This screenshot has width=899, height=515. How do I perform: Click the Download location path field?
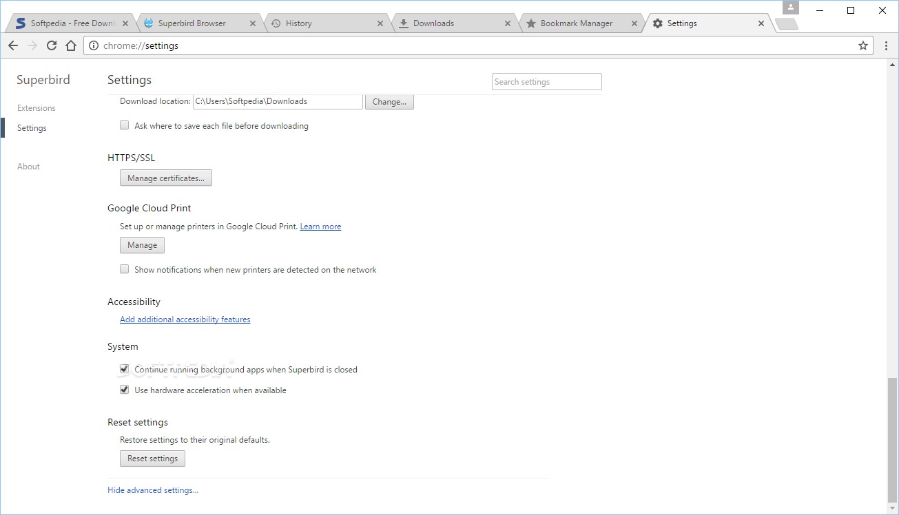pyautogui.click(x=278, y=101)
